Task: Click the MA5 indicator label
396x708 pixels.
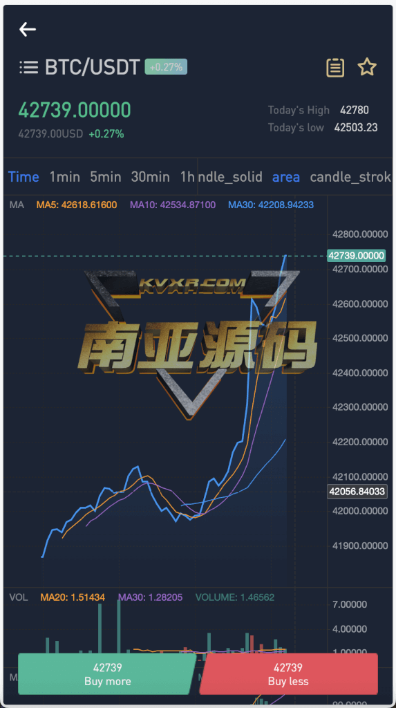Action: (x=77, y=205)
